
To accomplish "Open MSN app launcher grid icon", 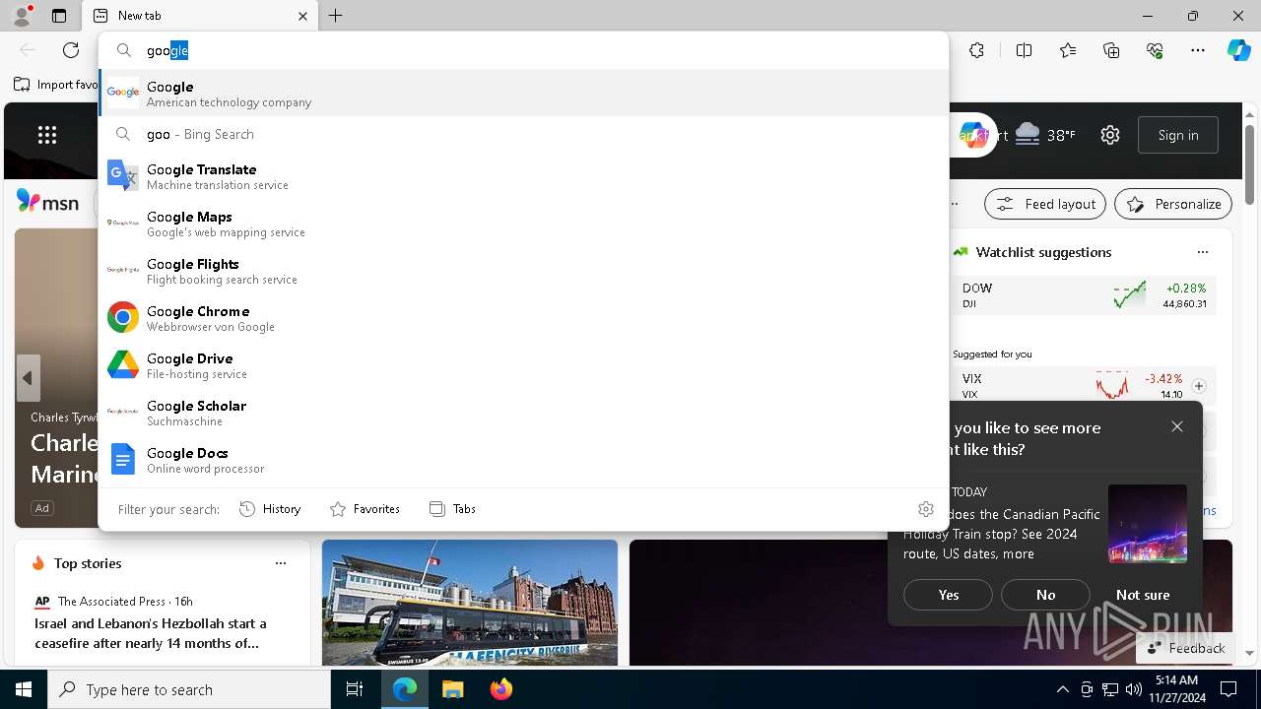I will 47,135.
